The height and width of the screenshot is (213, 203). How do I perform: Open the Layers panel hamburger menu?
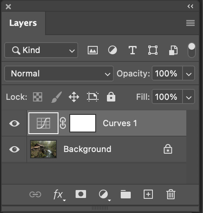(x=190, y=23)
